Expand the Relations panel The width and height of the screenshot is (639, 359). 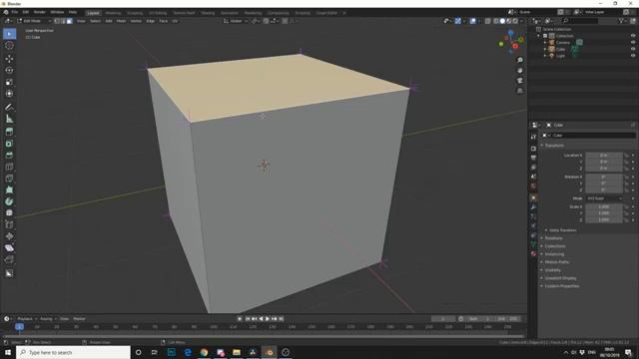(x=553, y=238)
